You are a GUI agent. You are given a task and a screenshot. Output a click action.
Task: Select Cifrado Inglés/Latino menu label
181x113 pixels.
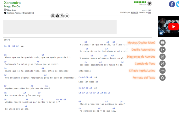142,71
